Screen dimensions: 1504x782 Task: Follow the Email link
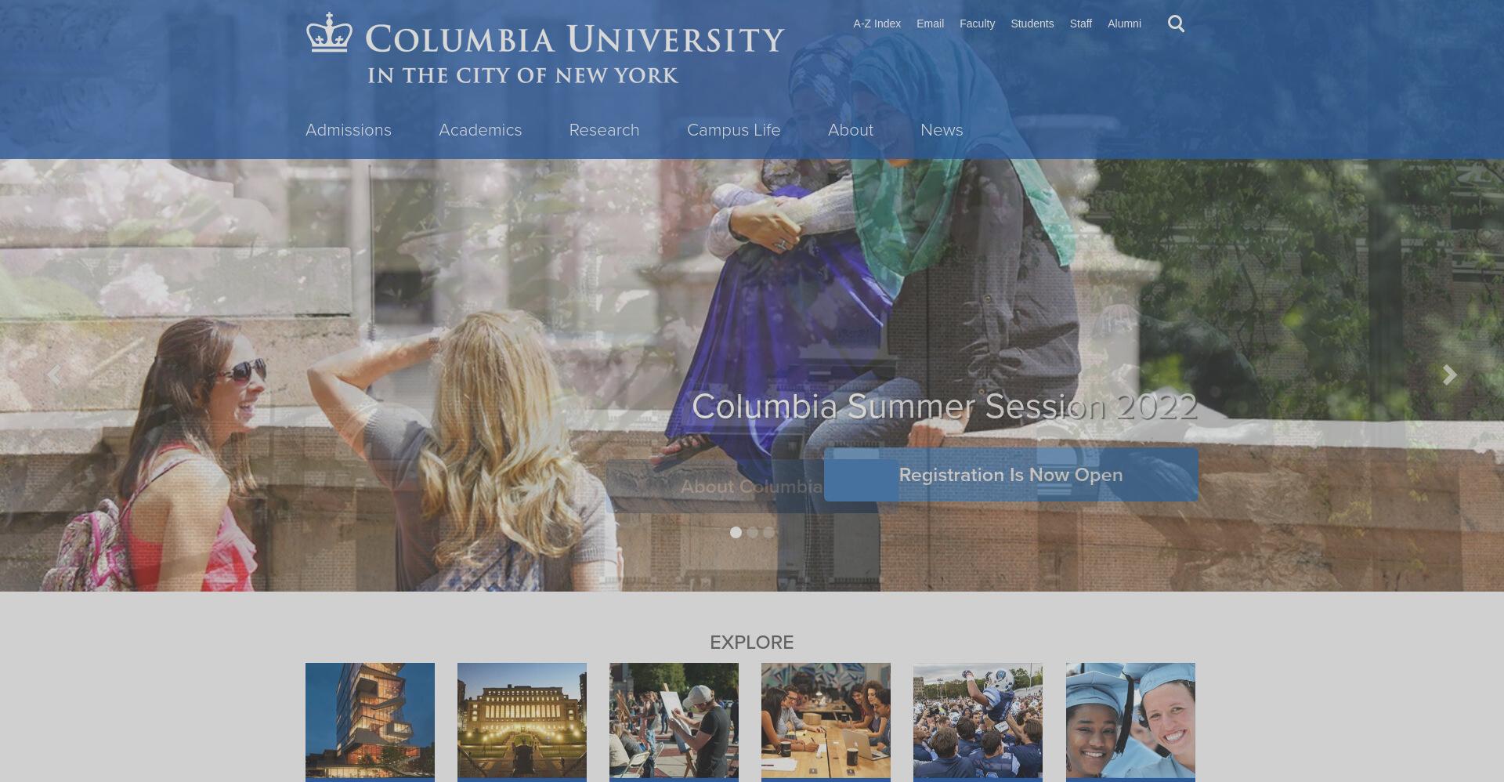click(x=930, y=24)
